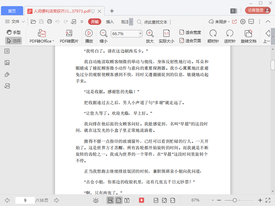
Task: Select the Hand (手型) tool
Action: click(14, 32)
